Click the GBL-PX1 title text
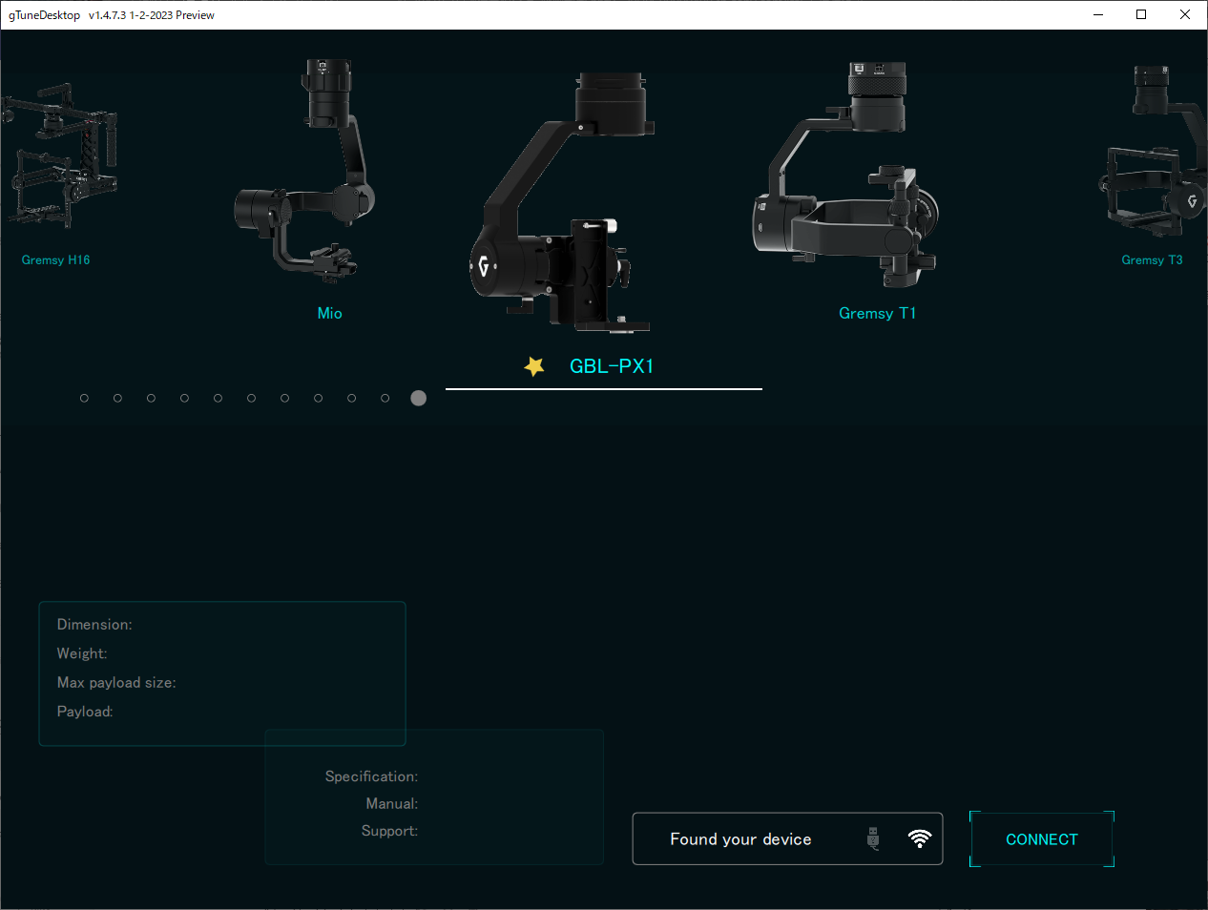 (x=612, y=366)
